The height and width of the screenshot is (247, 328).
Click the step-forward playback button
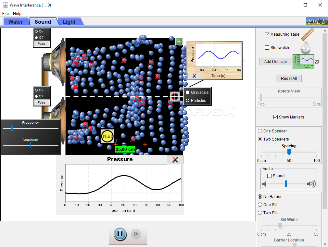(x=136, y=234)
